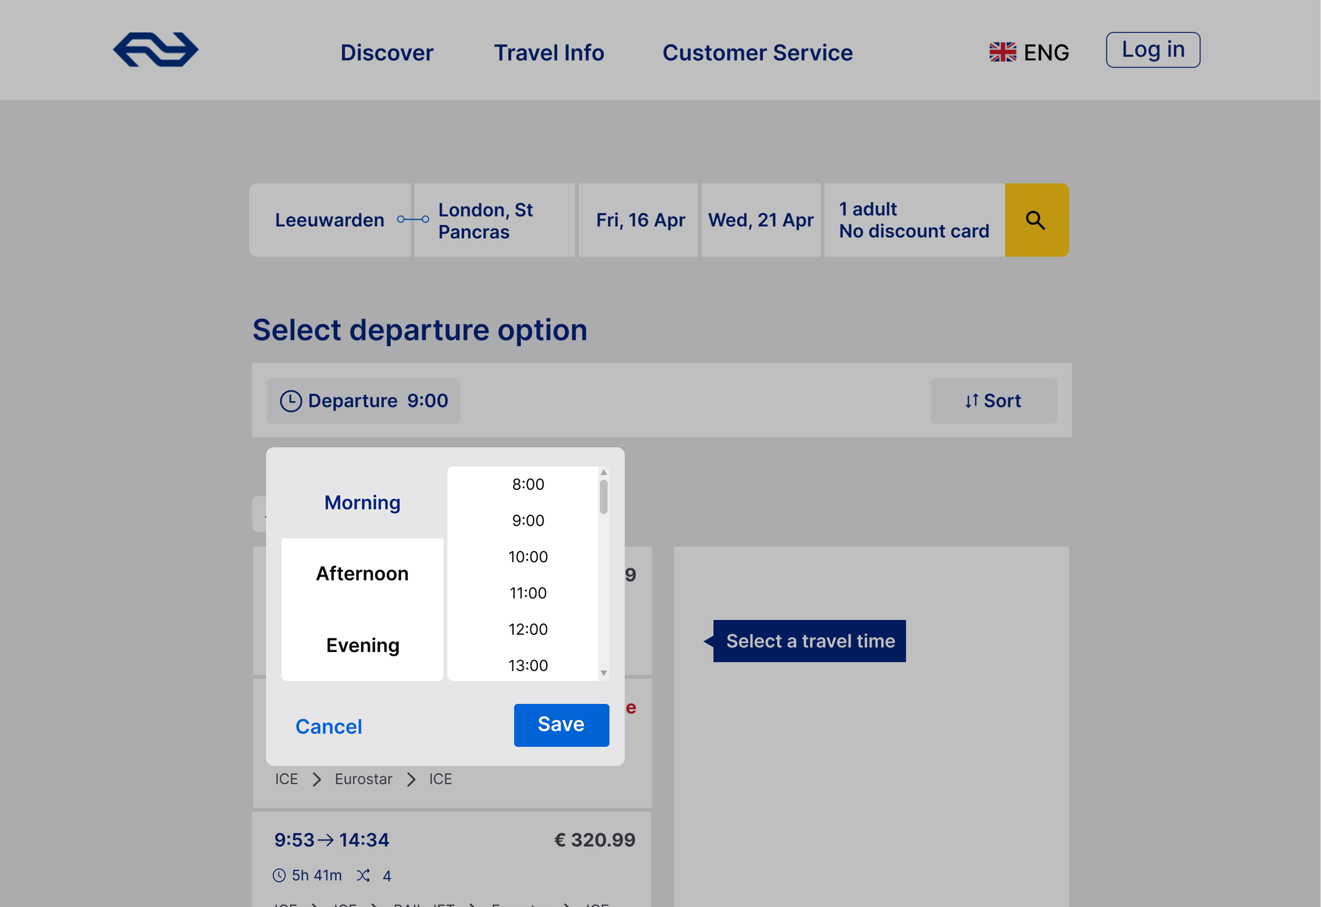
Task: Select the Afternoon time period
Action: (362, 574)
